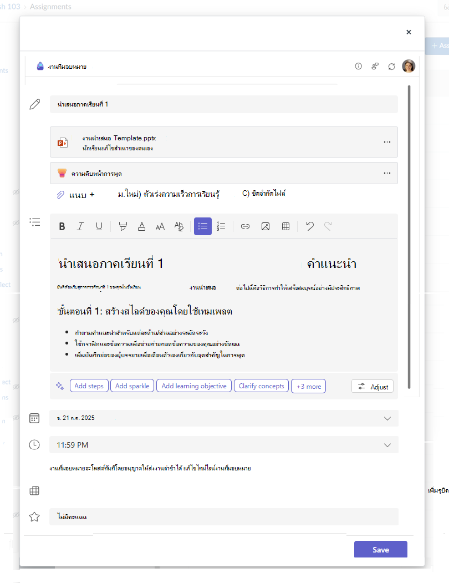Close the assignment dialog

[x=409, y=32]
